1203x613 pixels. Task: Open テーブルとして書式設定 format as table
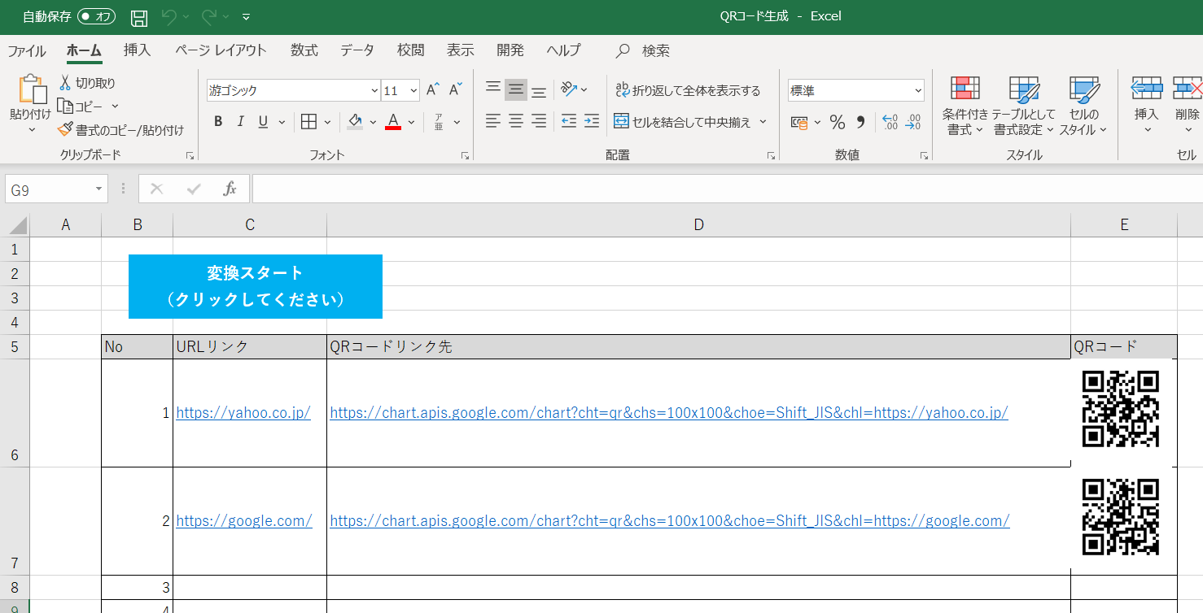(x=1024, y=106)
